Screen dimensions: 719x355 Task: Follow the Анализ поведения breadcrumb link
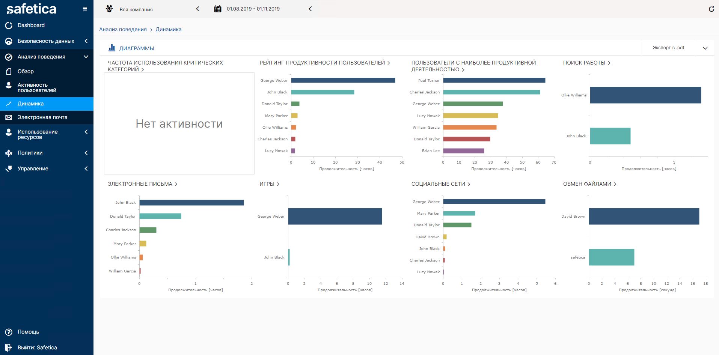pos(123,29)
